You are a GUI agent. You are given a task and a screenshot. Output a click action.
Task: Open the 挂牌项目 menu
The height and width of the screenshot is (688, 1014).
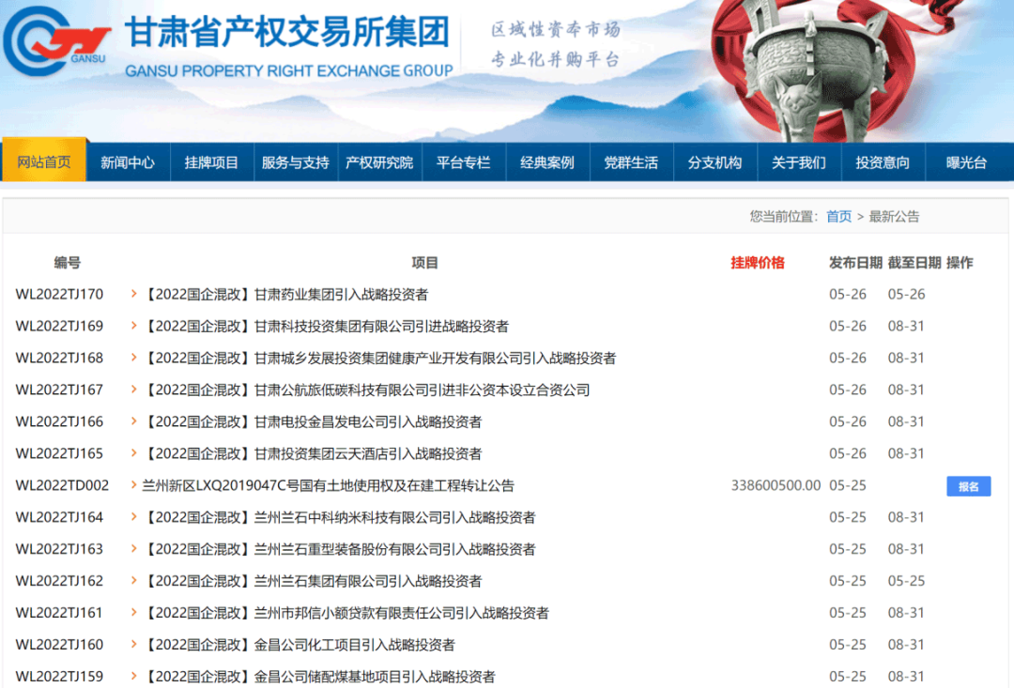pyautogui.click(x=211, y=162)
